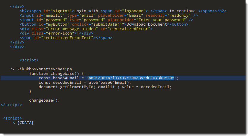Click the document.getElementById('emailit') line
This screenshot has height=138, width=250.
tap(105, 87)
